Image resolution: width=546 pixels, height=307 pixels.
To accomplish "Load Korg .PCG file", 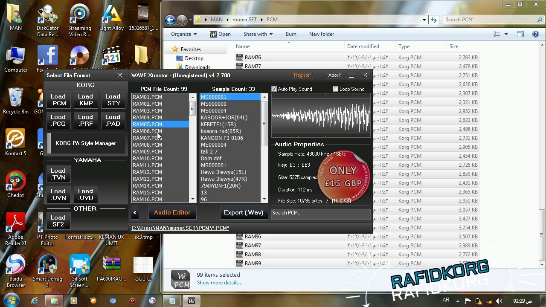I will (58, 120).
